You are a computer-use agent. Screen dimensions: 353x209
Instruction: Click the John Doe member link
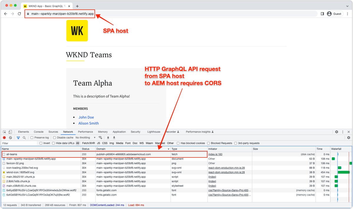coord(86,117)
